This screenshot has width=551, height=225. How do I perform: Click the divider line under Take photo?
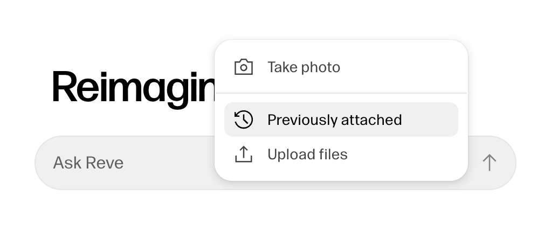(x=341, y=93)
